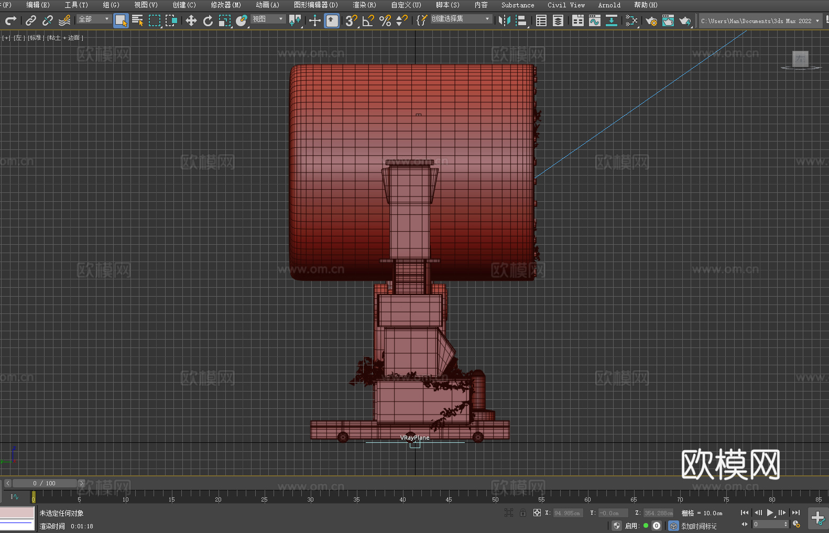Click the Select Object tool
This screenshot has height=533, width=829.
(x=121, y=20)
